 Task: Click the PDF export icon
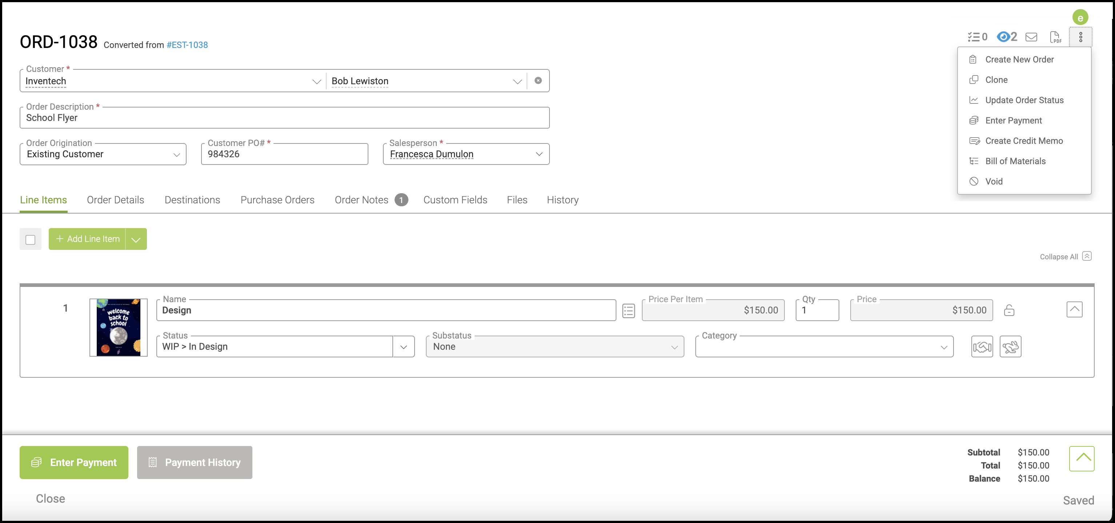[1055, 37]
